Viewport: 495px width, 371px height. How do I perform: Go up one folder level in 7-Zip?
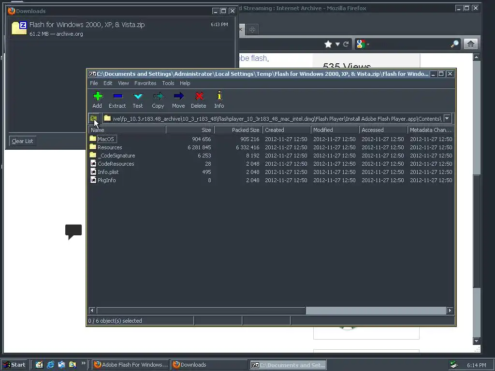tap(94, 119)
